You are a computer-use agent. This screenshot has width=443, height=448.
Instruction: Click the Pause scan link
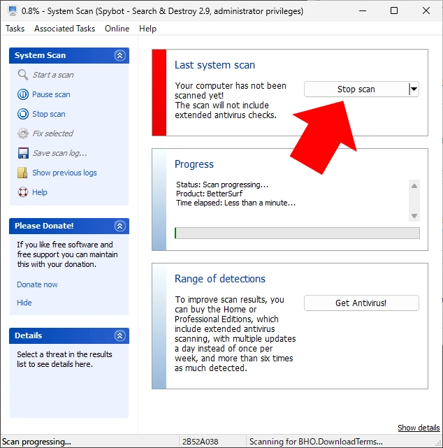click(x=51, y=94)
